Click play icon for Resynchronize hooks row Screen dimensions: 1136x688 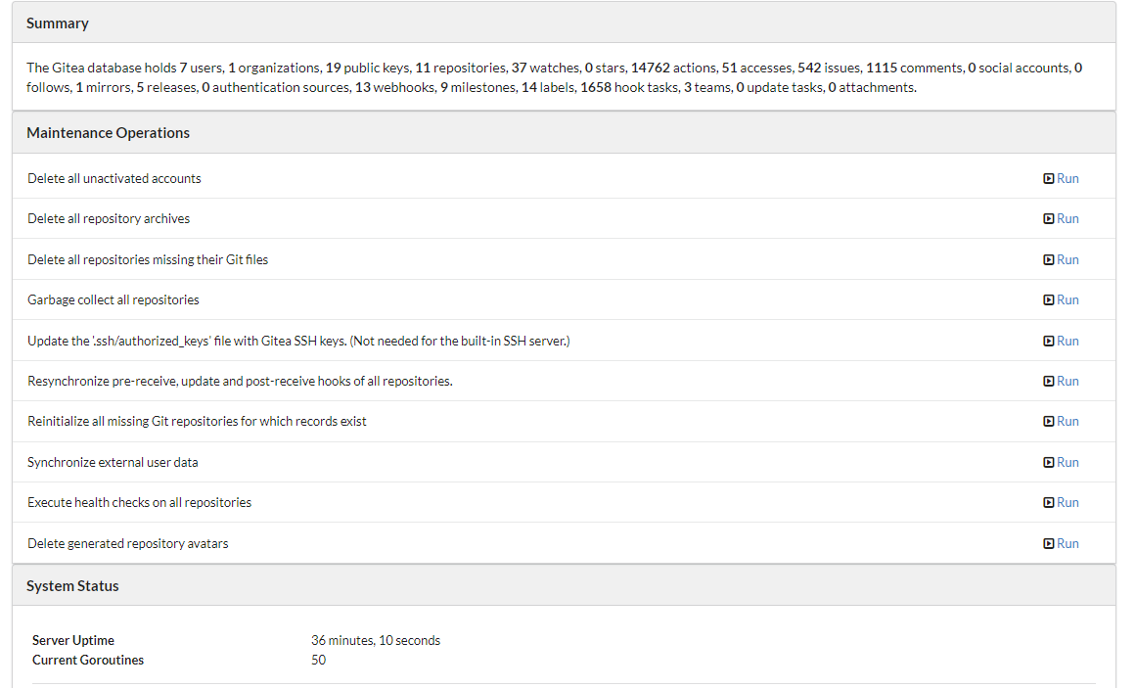1048,382
